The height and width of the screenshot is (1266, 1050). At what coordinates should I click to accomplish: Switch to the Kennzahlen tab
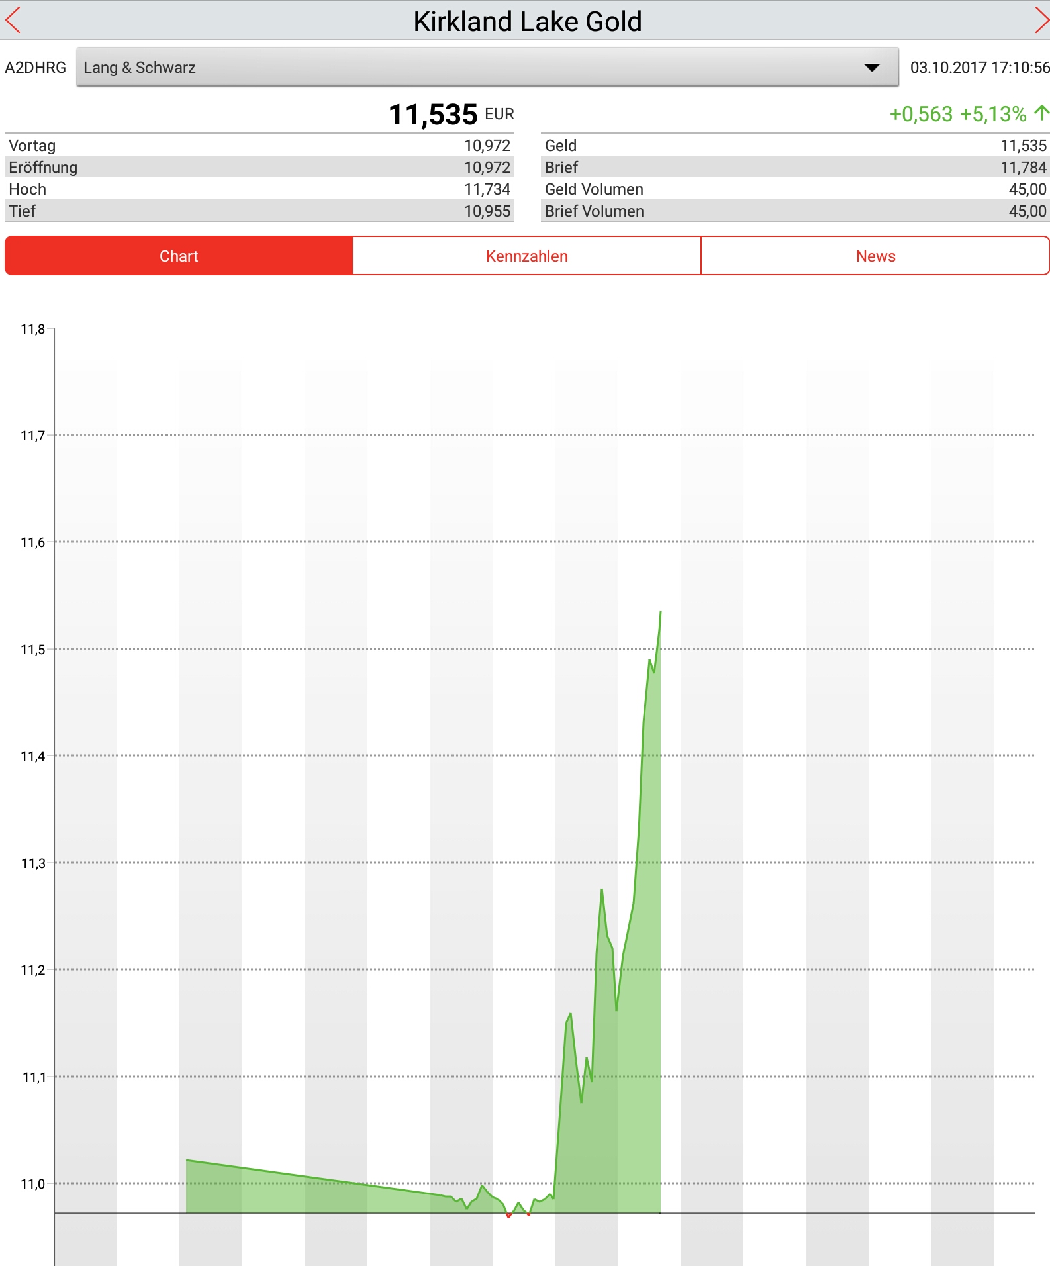click(527, 256)
